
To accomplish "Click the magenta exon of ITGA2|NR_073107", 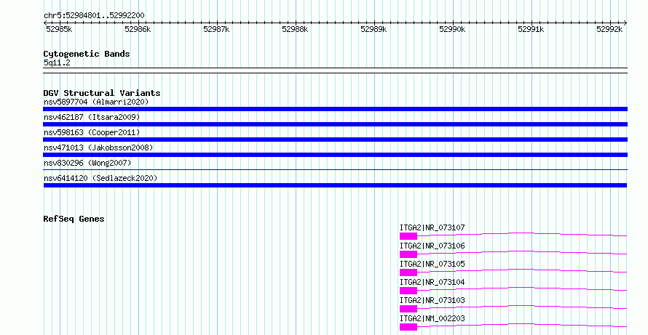I will point(408,236).
